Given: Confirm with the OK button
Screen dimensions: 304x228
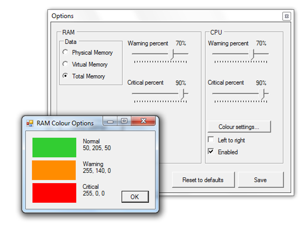Looking at the screenshot, I should pyautogui.click(x=135, y=197).
